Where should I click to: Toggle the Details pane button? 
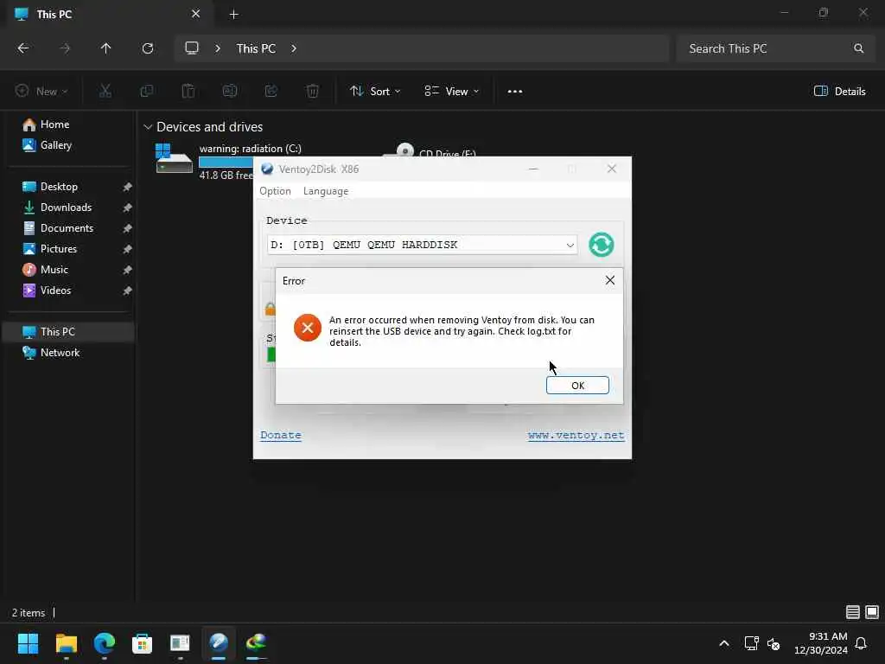point(839,91)
